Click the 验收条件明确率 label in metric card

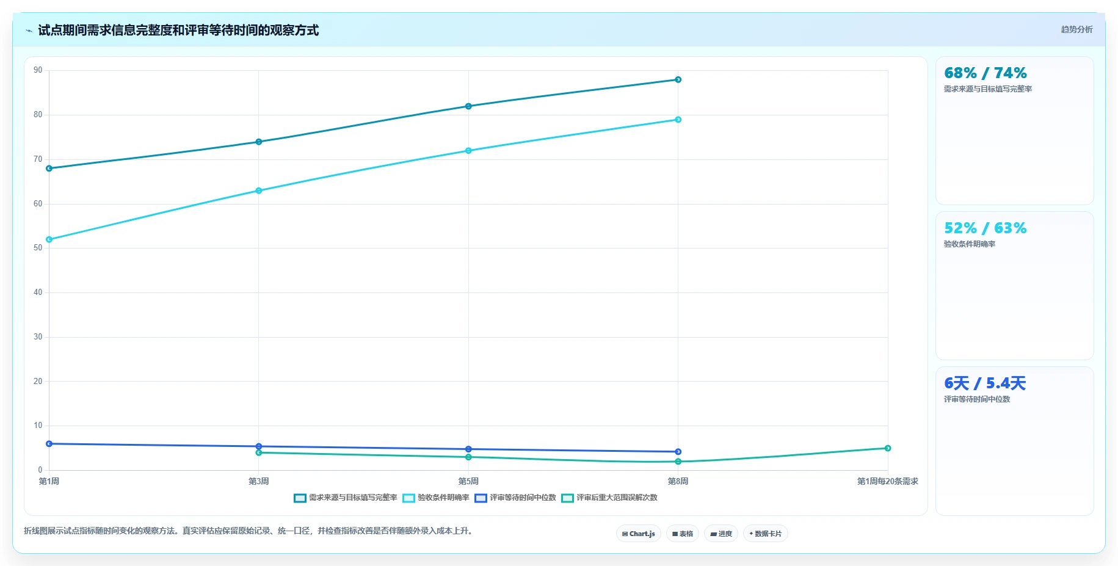click(970, 244)
